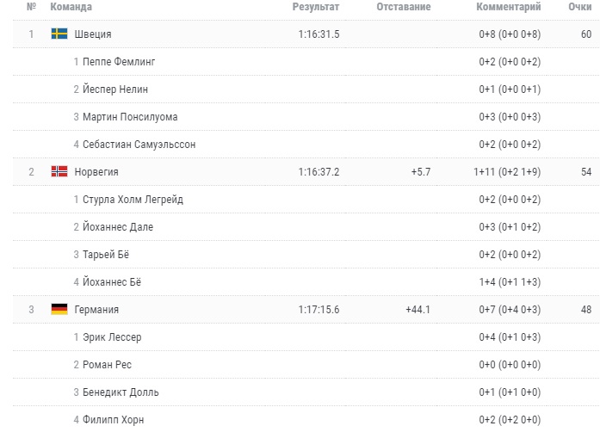Click the Sweden flag icon
This screenshot has width=600, height=432.
point(59,34)
